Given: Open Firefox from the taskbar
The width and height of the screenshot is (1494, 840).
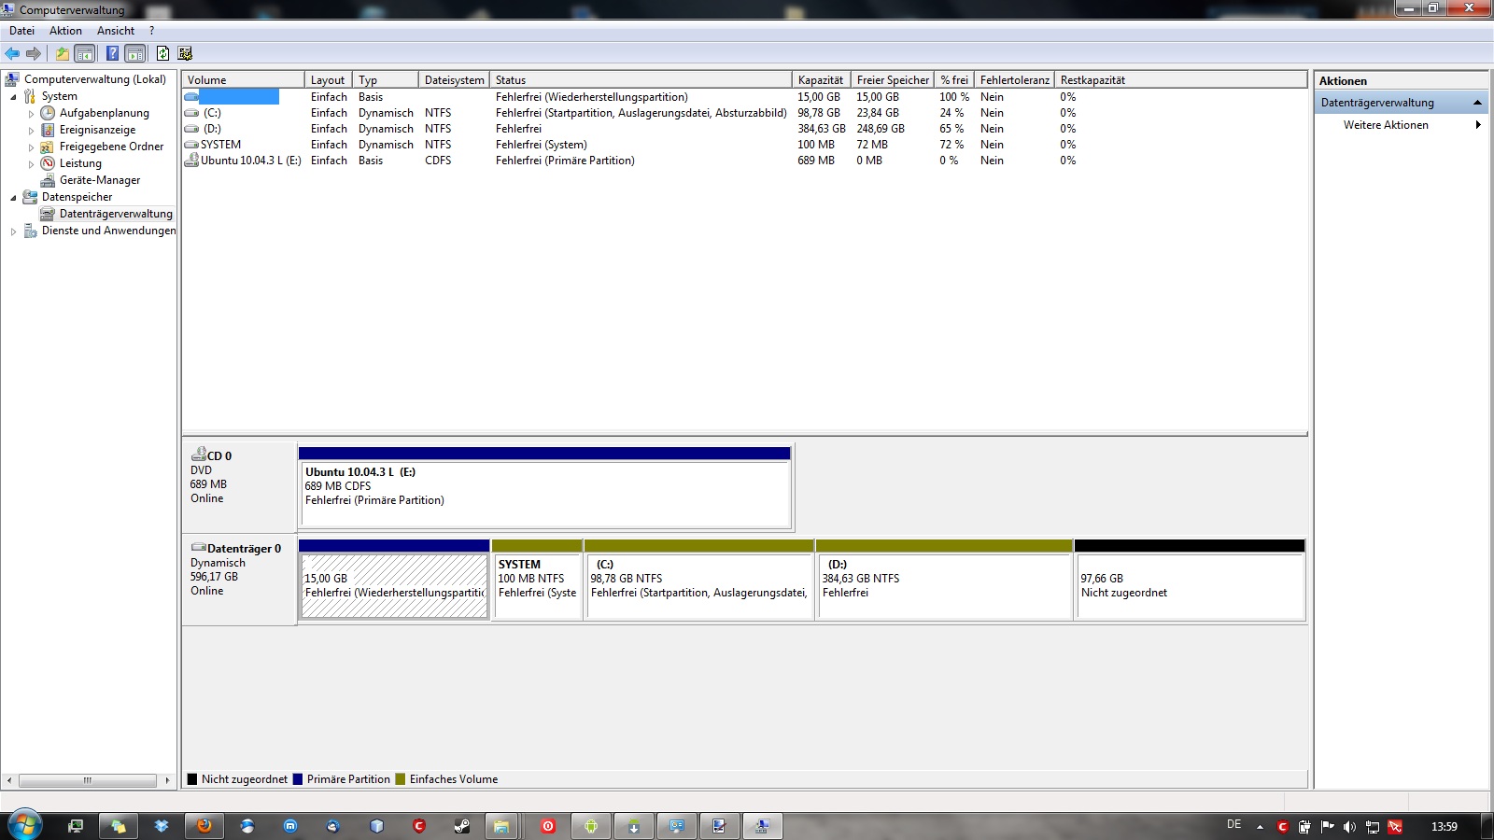Looking at the screenshot, I should pos(204,826).
